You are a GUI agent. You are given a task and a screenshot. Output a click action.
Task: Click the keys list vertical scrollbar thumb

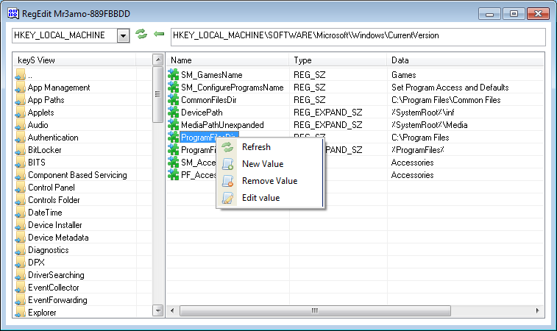click(157, 94)
